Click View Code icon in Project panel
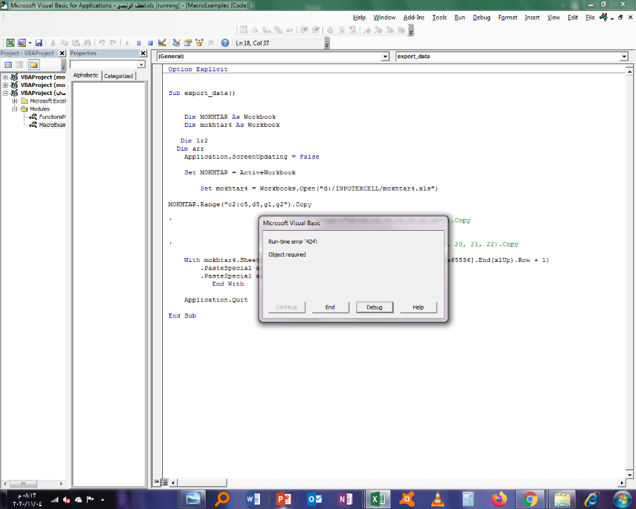The image size is (636, 509). click(7, 64)
